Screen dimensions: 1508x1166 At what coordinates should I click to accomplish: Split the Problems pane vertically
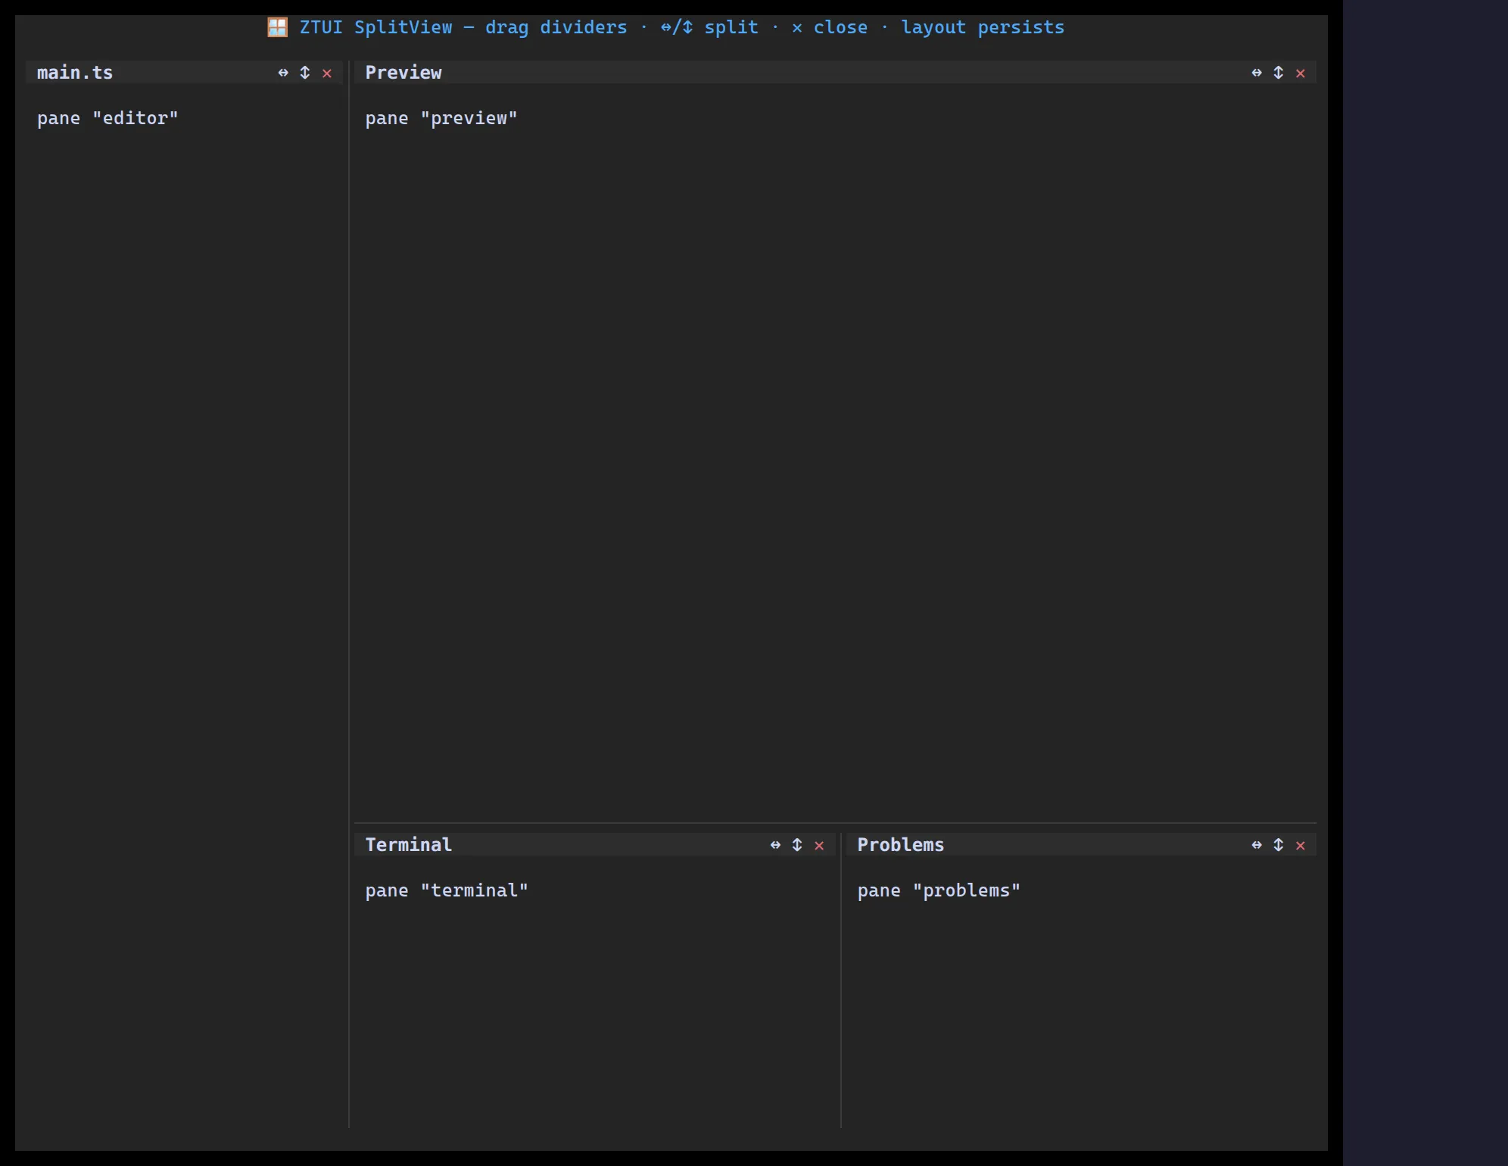(x=1279, y=845)
